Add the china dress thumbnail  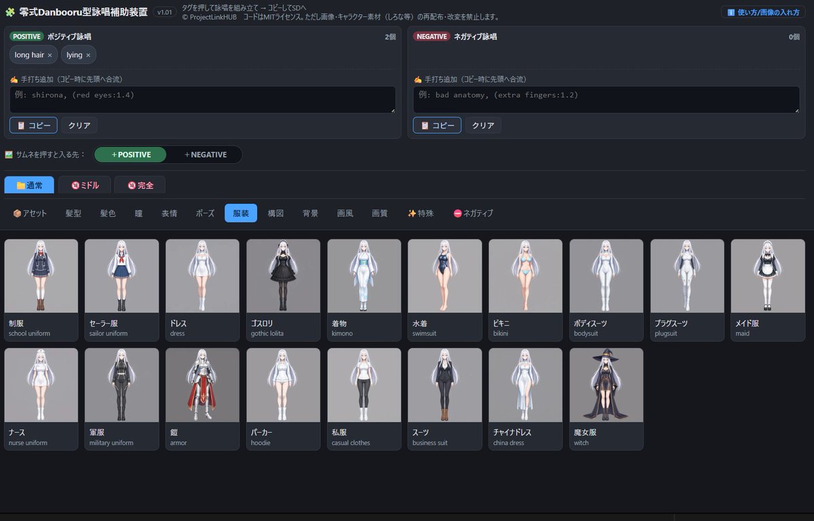[526, 399]
